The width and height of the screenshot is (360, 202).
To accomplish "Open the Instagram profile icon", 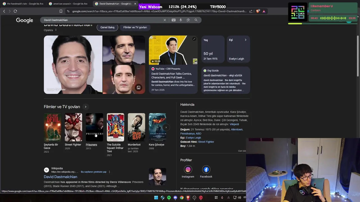I will (x=188, y=169).
